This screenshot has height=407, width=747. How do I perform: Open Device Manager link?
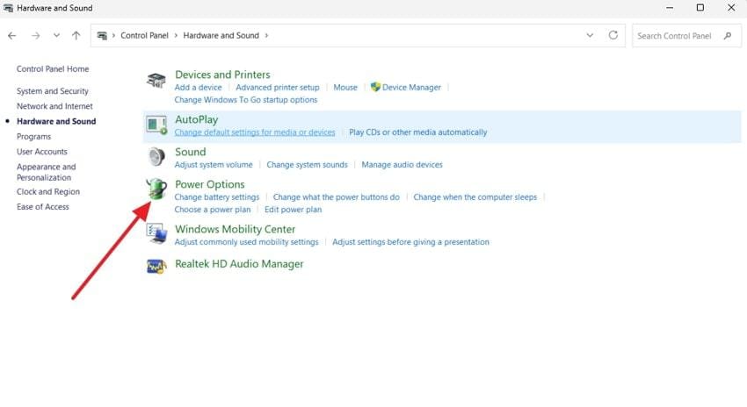pos(411,88)
